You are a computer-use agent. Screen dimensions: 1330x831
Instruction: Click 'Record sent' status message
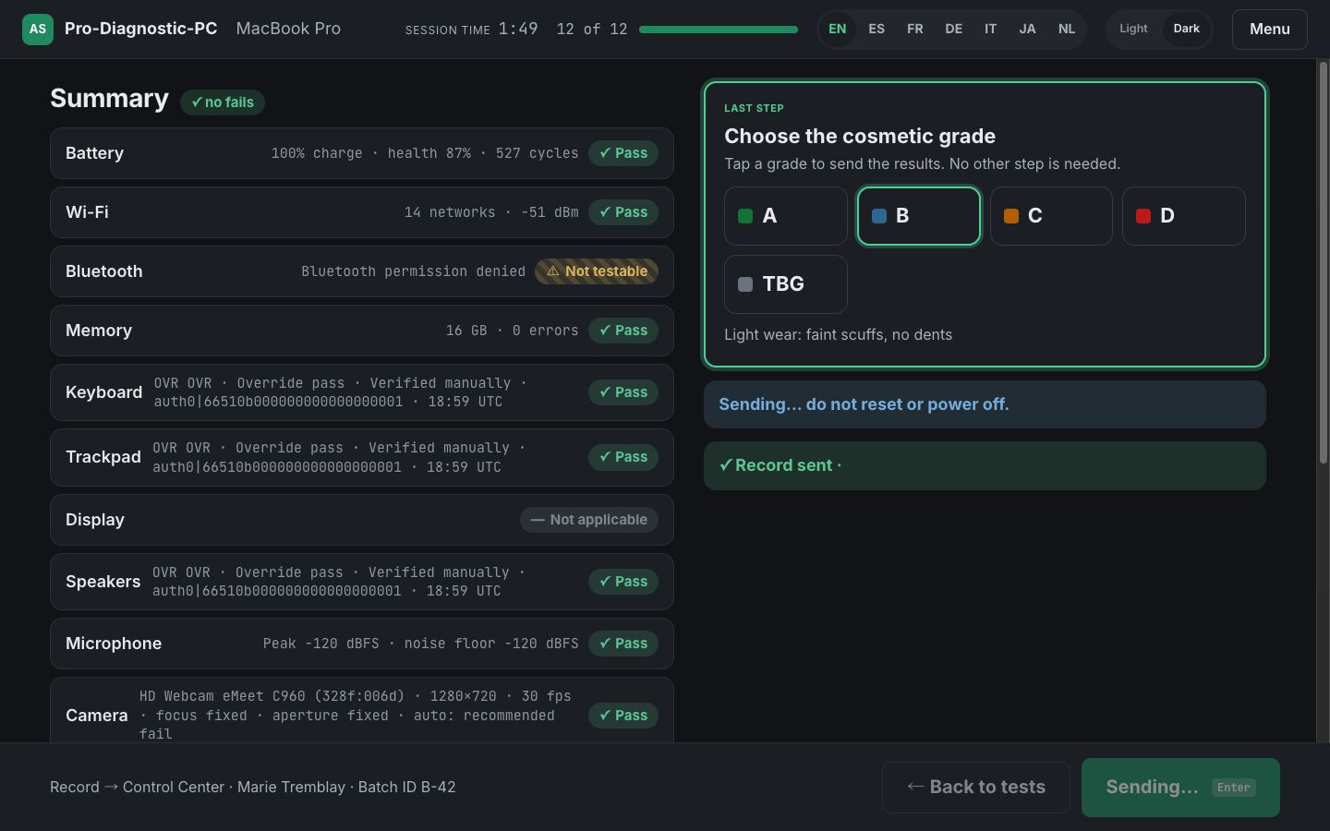[x=985, y=465]
